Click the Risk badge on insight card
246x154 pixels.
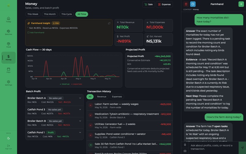[56, 23]
